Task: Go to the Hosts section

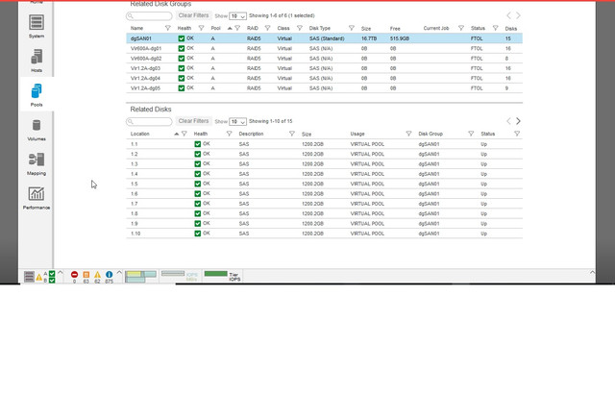Action: point(37,61)
